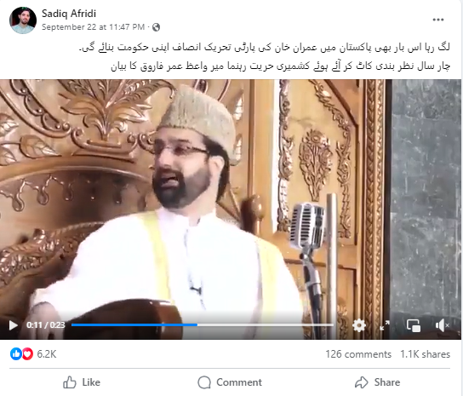The width and height of the screenshot is (463, 396).
Task: Click the public globe privacy icon
Action: click(x=157, y=27)
